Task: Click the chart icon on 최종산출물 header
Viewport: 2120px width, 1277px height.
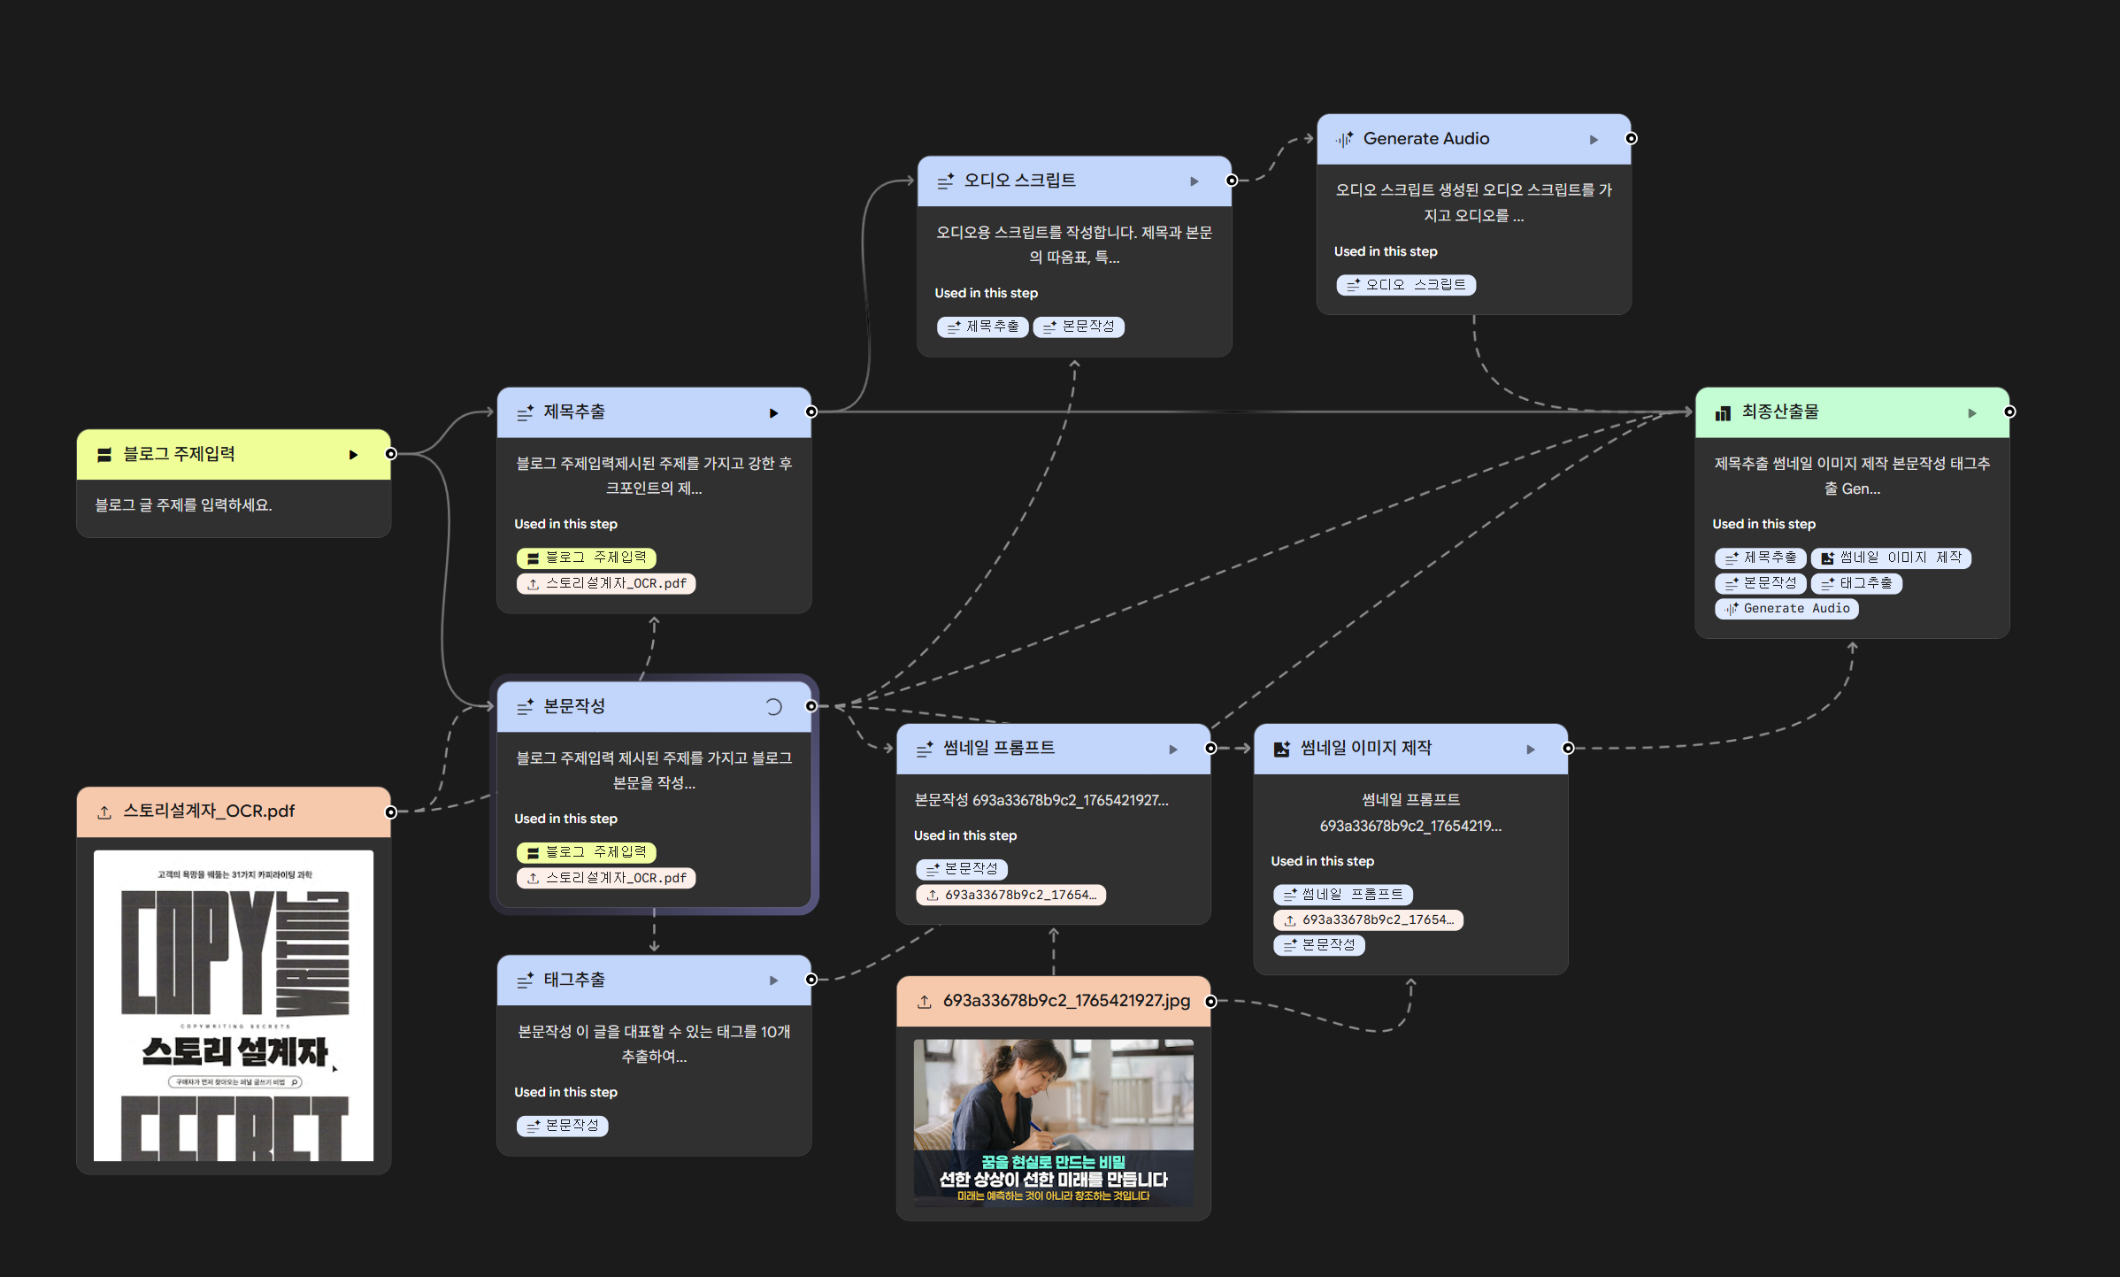Action: pos(1723,413)
